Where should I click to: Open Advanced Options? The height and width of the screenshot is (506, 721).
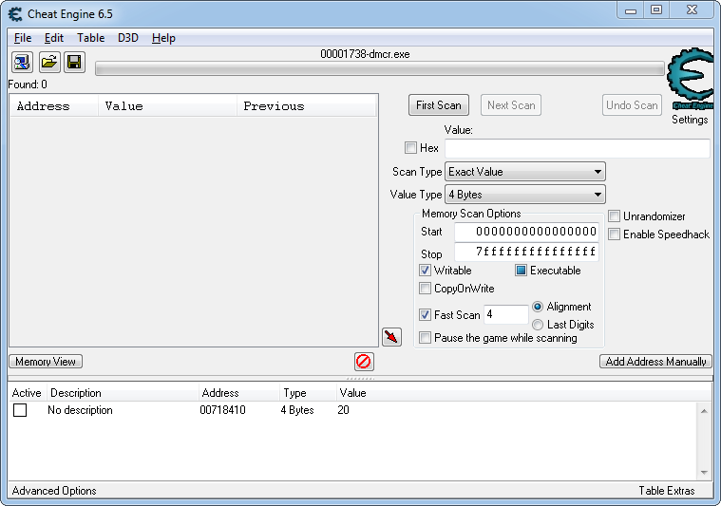[54, 491]
